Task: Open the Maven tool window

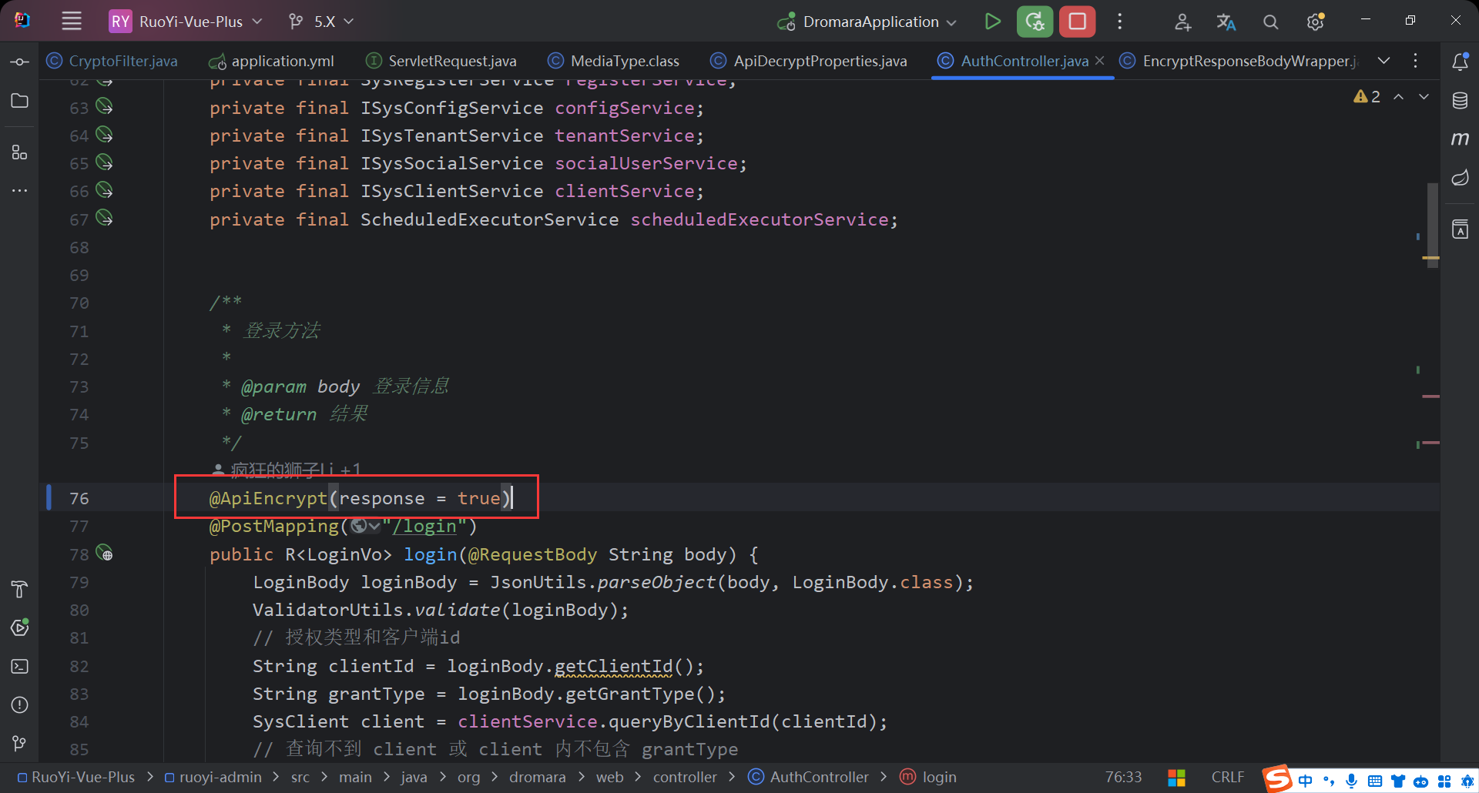Action: [1460, 139]
